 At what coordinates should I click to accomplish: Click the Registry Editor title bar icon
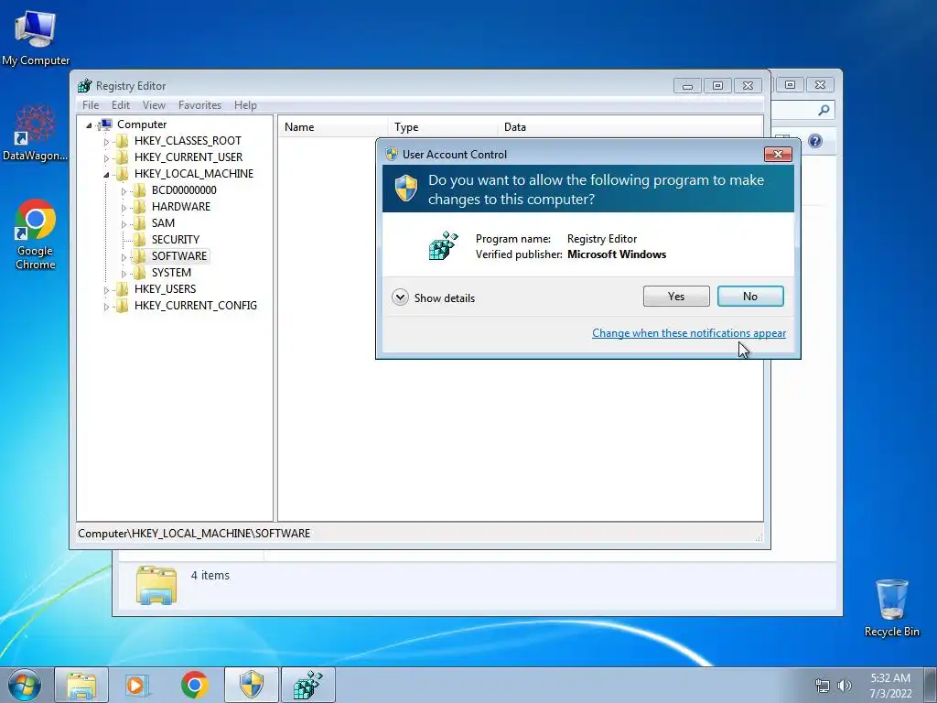[x=85, y=85]
